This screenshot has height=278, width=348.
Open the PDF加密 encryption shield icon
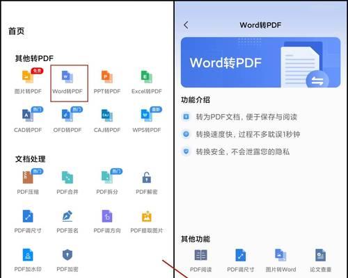point(68,254)
